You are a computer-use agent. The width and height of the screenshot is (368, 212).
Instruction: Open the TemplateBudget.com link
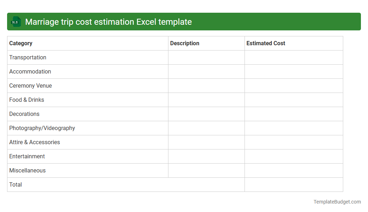(337, 202)
